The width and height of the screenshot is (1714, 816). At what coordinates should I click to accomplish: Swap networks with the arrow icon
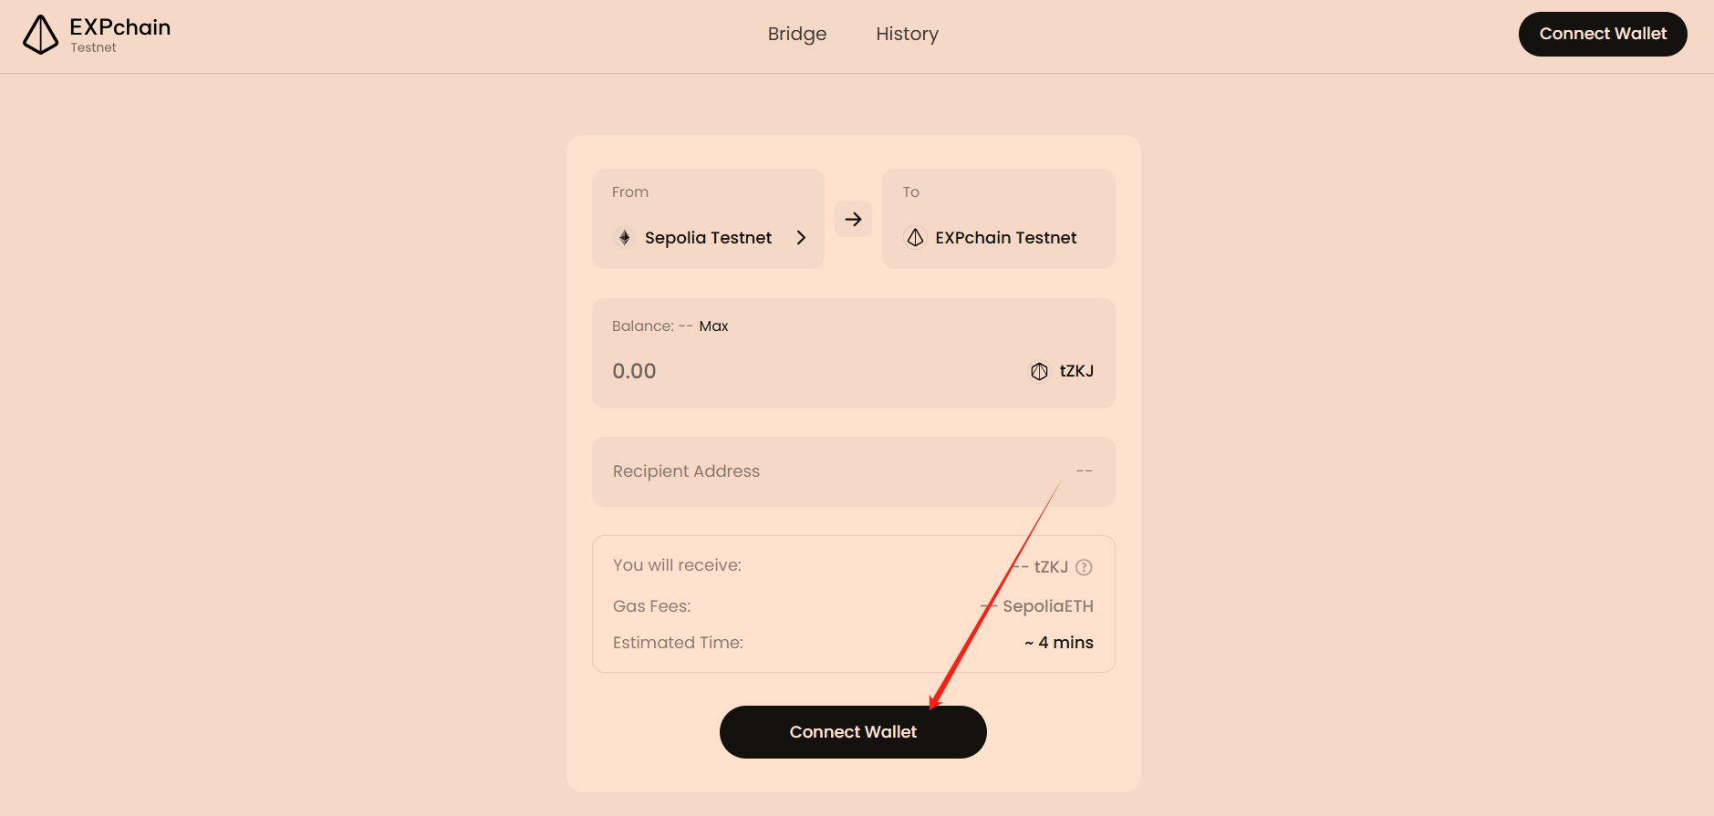point(853,219)
